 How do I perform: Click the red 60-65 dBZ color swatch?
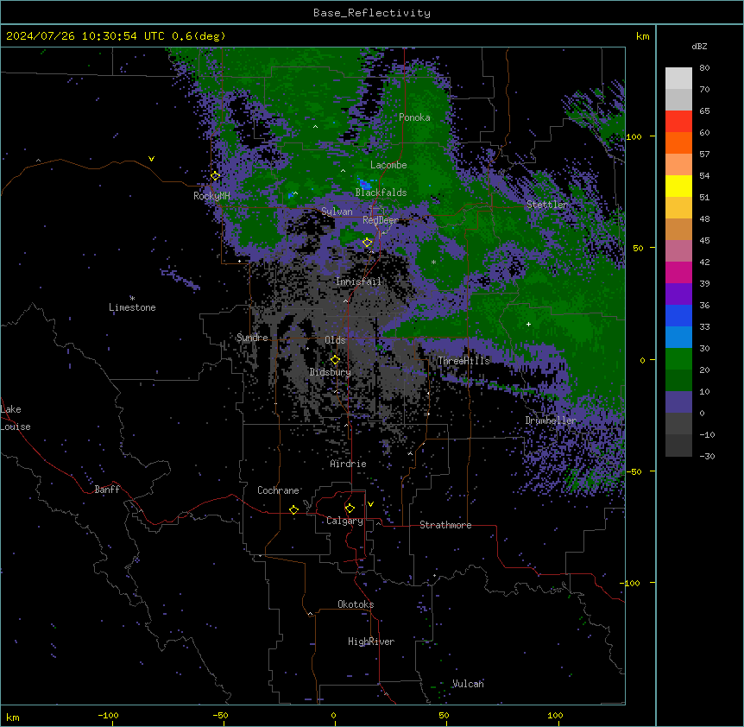[678, 121]
